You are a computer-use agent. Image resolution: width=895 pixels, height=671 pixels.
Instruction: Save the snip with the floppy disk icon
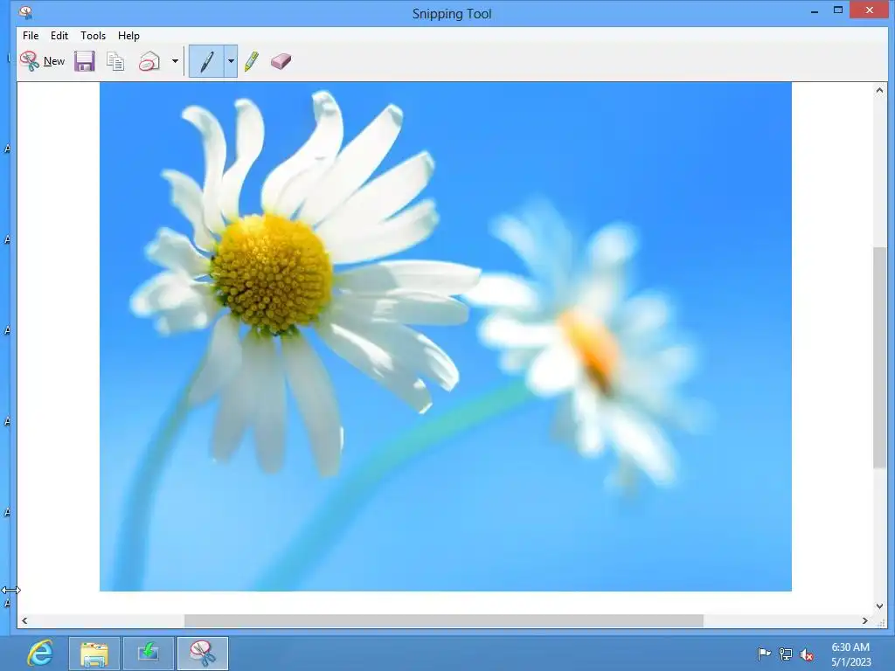click(85, 61)
